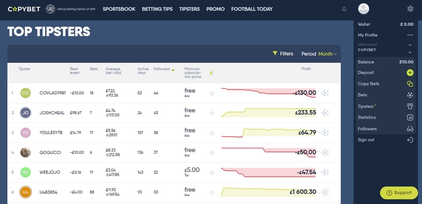This screenshot has height=204, width=422.
Task: Click the user avatar in header
Action: tap(363, 9)
